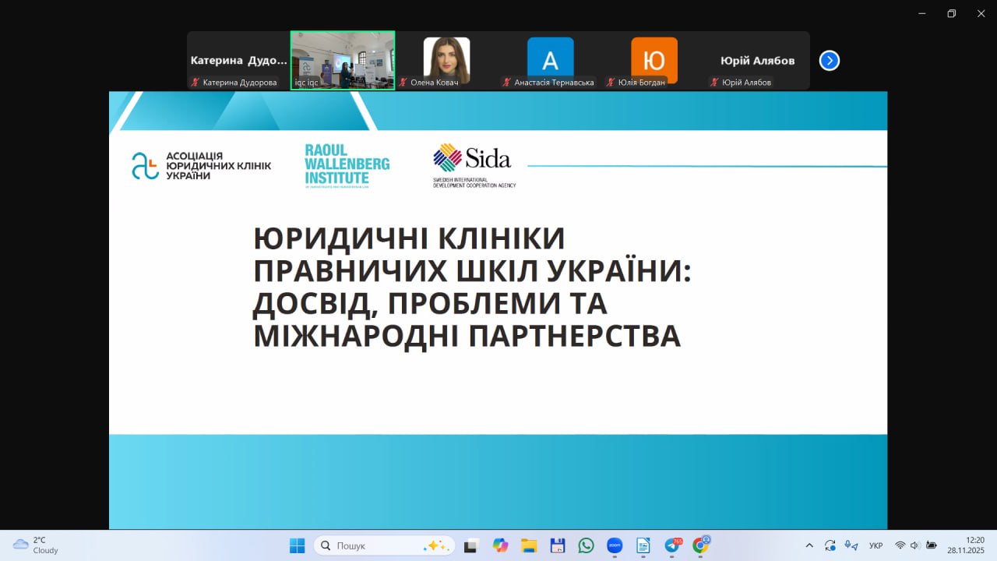Open Telegram with unread message badge

[x=672, y=545]
